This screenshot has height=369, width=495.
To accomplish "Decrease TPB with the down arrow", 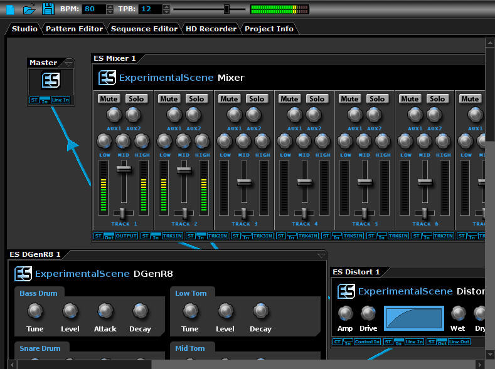I will pyautogui.click(x=166, y=12).
